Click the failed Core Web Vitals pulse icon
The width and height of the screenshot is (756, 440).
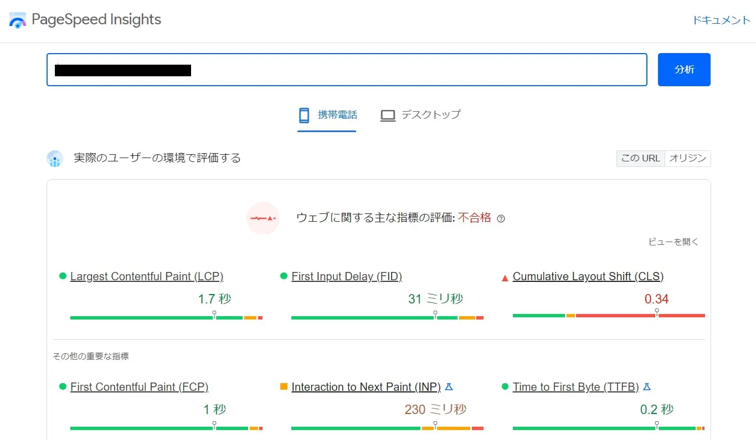pyautogui.click(x=263, y=218)
